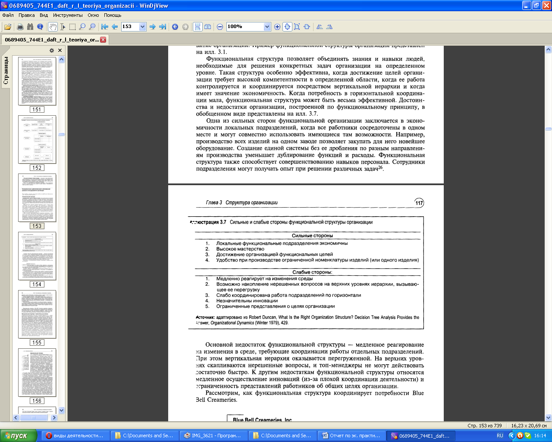This screenshot has height=442, width=552.
Task: Click the document scroll down arrow
Action: pyautogui.click(x=548, y=417)
